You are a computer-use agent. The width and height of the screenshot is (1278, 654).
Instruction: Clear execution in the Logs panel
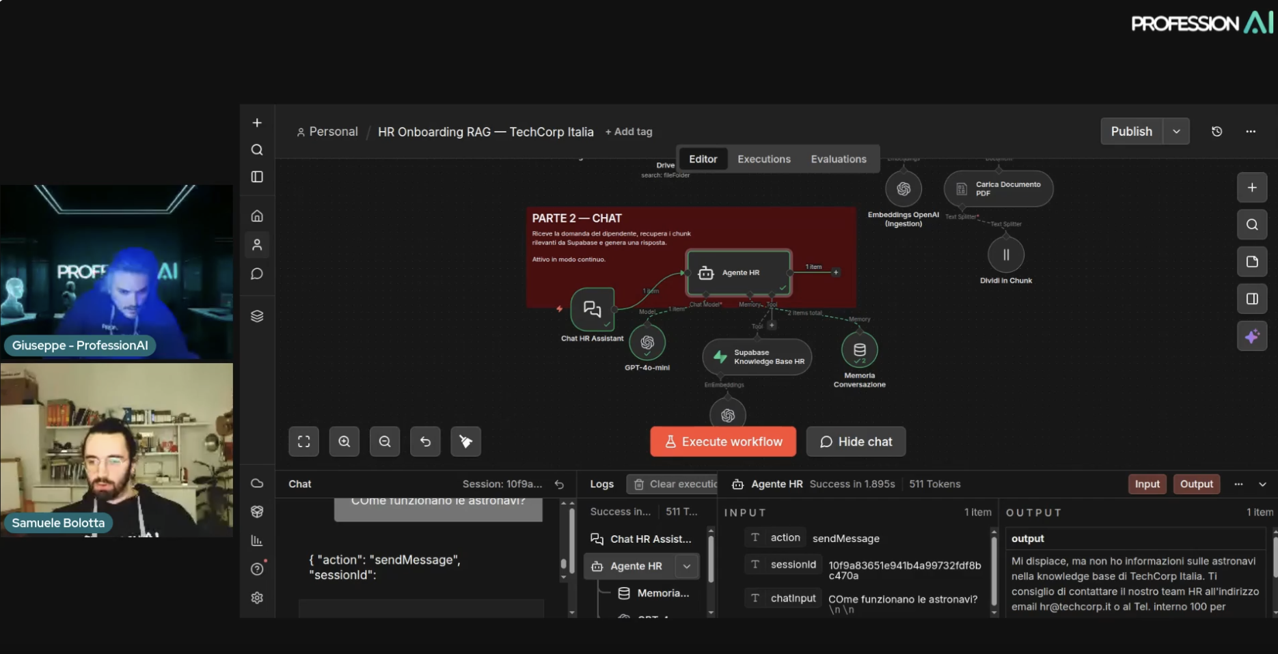pos(672,484)
